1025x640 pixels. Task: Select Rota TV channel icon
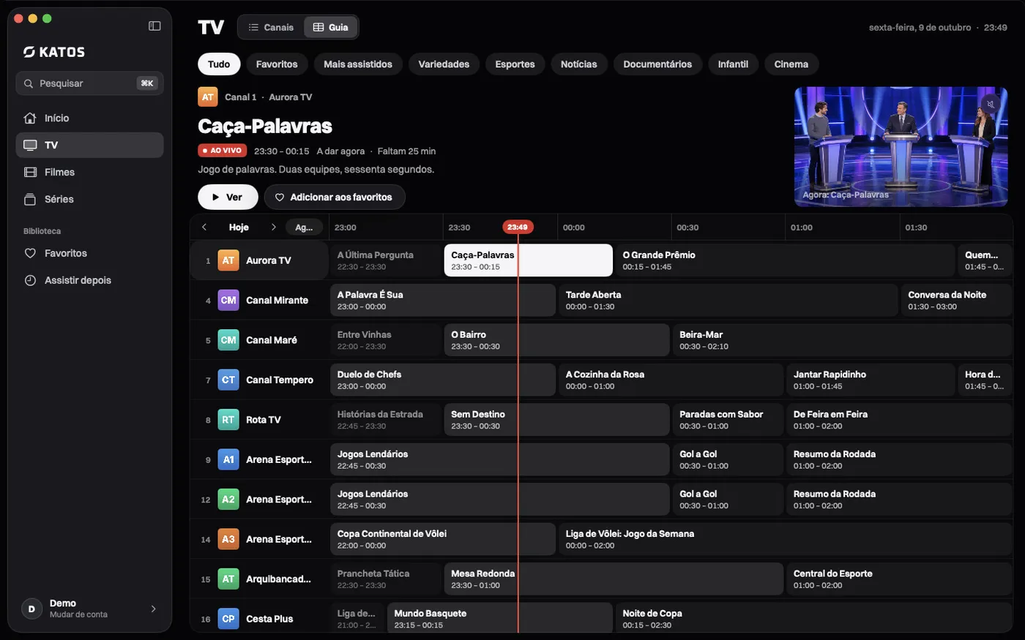[228, 420]
